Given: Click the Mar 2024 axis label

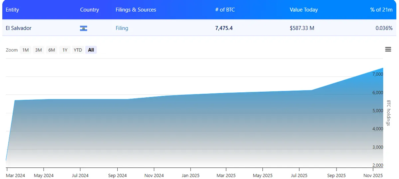Looking at the screenshot, I should coord(16,175).
